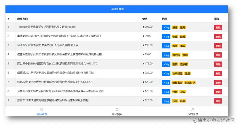Click the 预售 tag badge
The height and width of the screenshot is (127, 239).
point(175,92)
